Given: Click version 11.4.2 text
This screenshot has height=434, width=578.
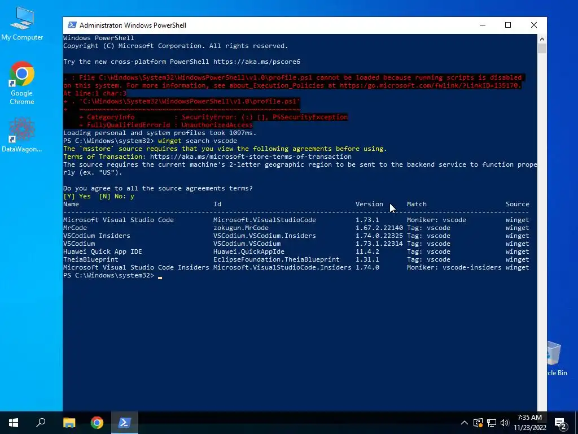Looking at the screenshot, I should [x=367, y=251].
